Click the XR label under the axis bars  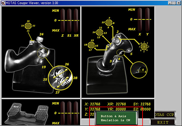(x=76, y=35)
